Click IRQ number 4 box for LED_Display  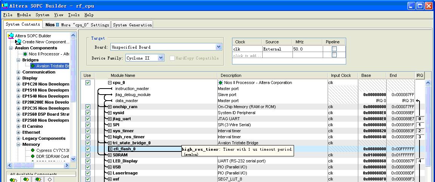click(x=420, y=161)
